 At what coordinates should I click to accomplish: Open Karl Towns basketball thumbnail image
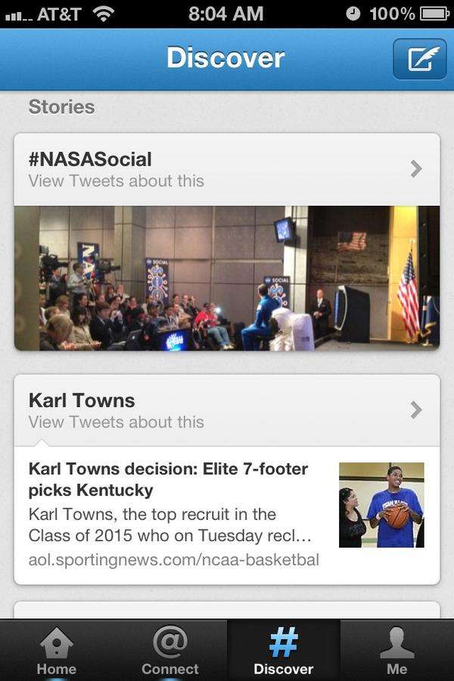(x=381, y=505)
